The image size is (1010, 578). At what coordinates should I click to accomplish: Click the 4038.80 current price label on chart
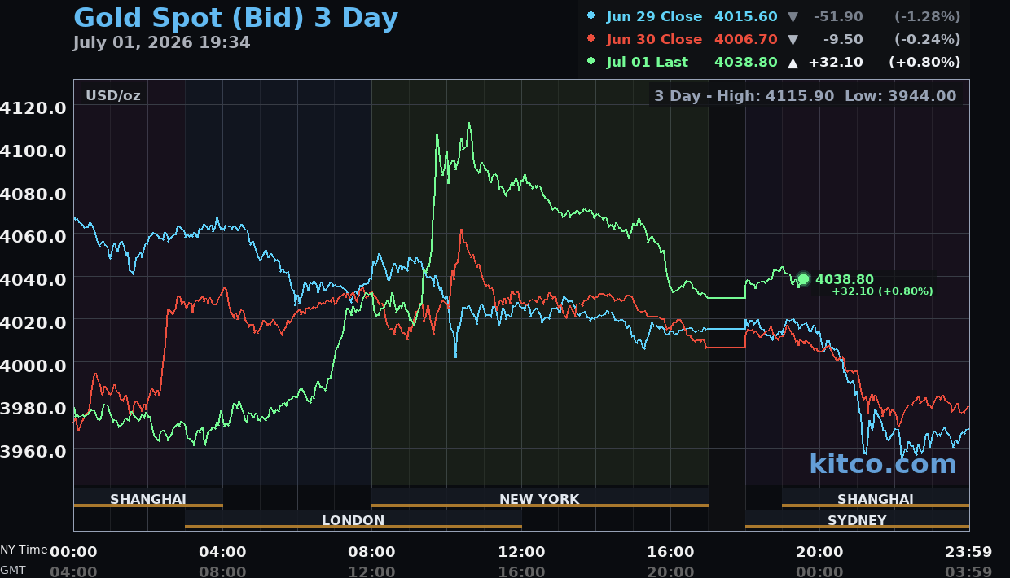[x=845, y=279]
